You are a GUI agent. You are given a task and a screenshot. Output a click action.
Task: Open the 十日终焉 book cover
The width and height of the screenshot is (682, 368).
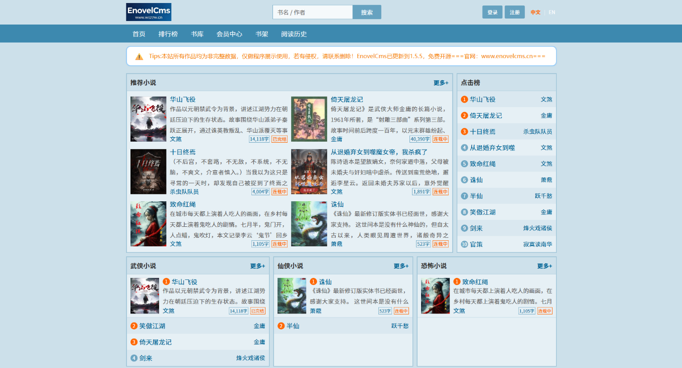click(148, 172)
